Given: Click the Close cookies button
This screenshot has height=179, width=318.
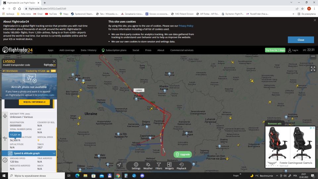Looking at the screenshot, I should pyautogui.click(x=301, y=40).
